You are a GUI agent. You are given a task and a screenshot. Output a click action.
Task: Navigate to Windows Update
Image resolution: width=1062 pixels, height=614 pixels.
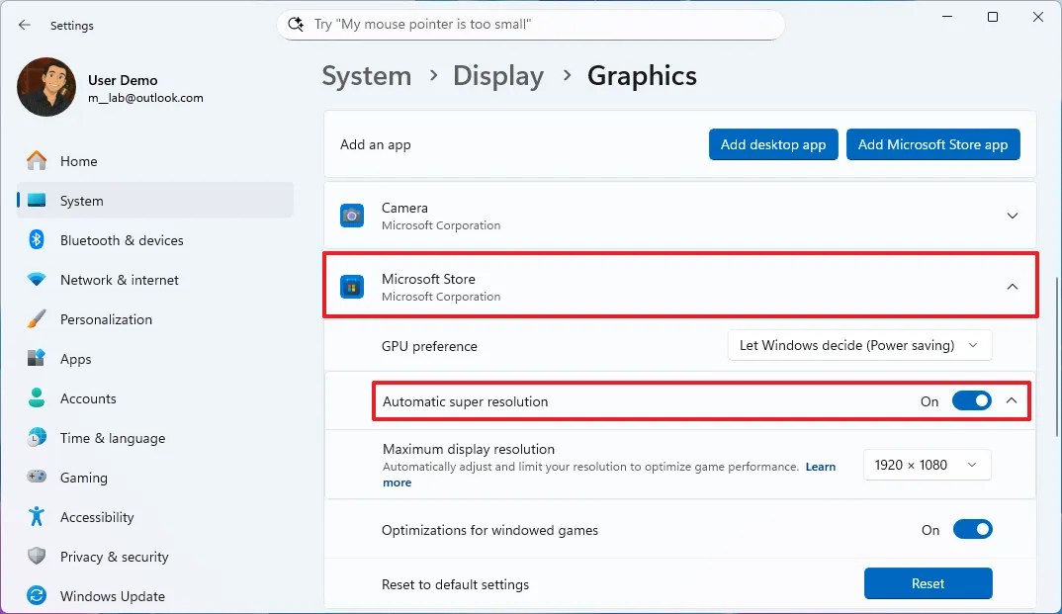point(155,596)
